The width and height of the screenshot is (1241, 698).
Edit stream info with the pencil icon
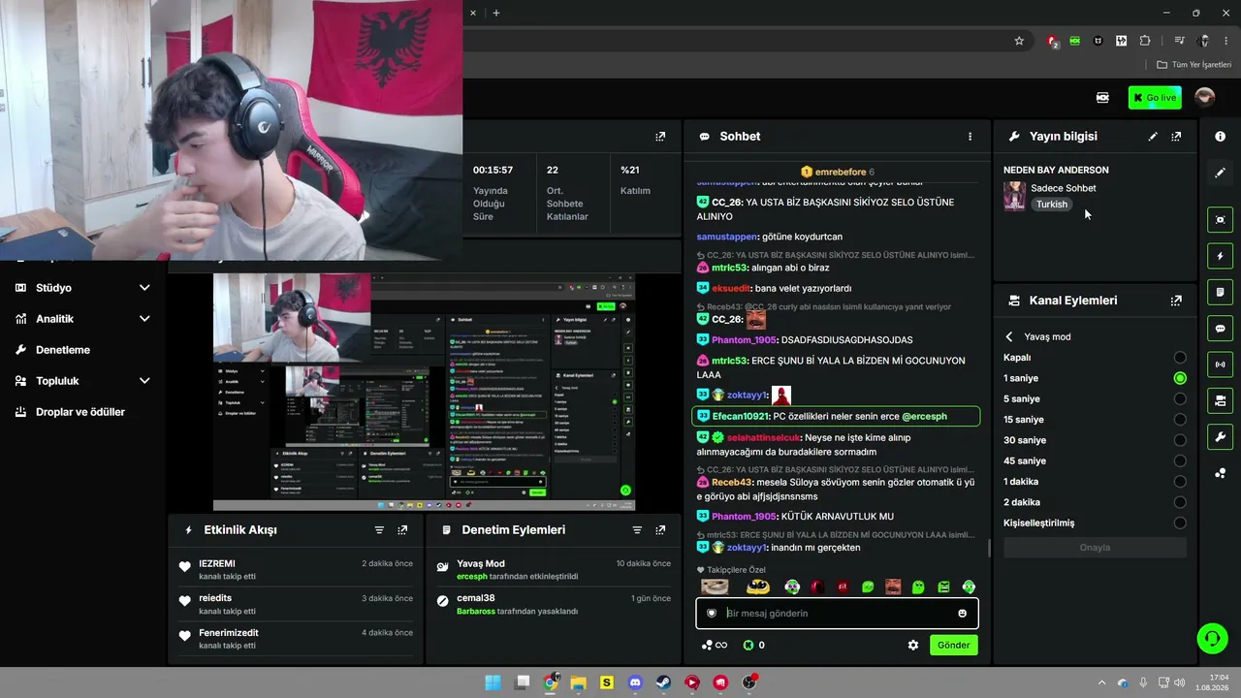coord(1153,137)
